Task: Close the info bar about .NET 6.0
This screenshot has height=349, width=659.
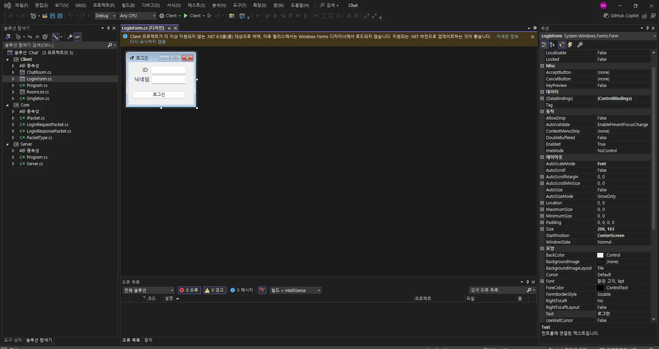Action: pos(533,37)
